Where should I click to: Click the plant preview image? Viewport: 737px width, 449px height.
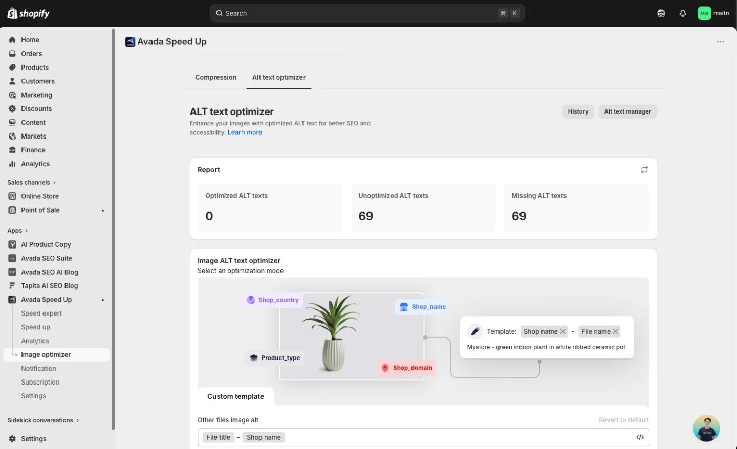(352, 336)
